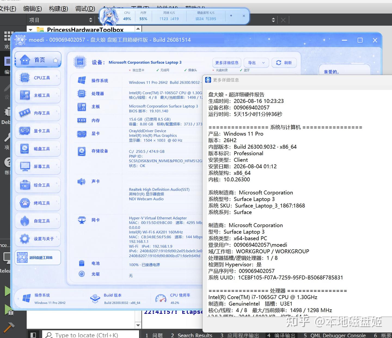Switch to the 问题 output pane tab
Image resolution: width=392 pixels, height=338 pixels.
[x=154, y=335]
